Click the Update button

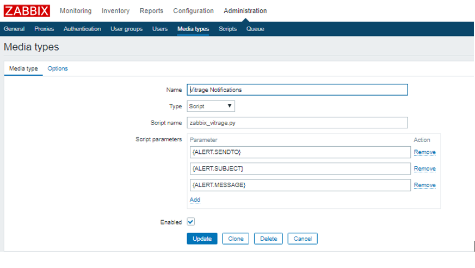pos(202,239)
